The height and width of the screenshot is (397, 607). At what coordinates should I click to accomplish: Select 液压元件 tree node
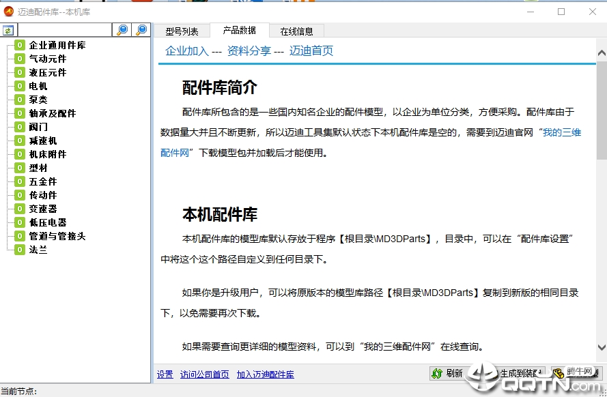pos(48,72)
